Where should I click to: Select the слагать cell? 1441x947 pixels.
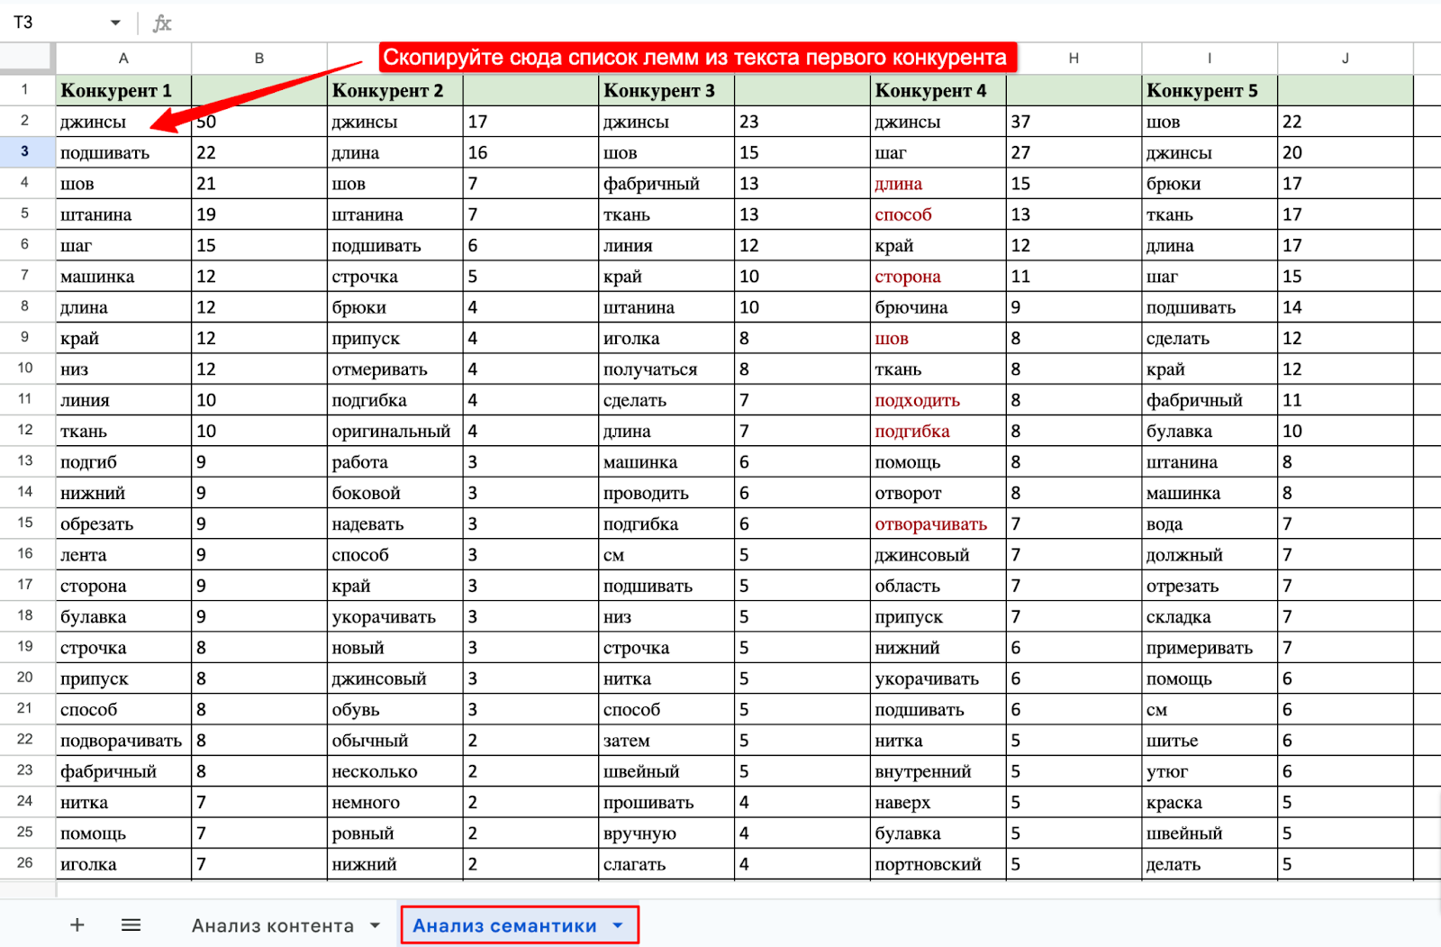667,863
